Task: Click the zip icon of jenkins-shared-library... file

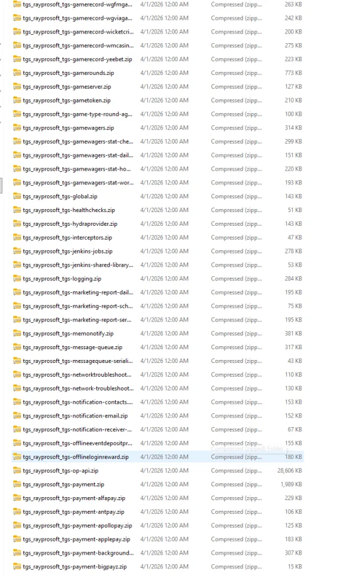Action: click(x=17, y=265)
